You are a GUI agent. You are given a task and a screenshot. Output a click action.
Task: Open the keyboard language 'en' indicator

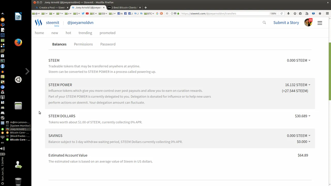(3, 143)
